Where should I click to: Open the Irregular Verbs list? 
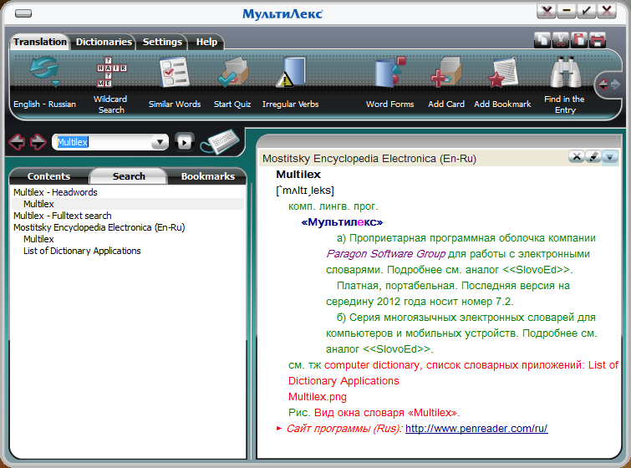[290, 73]
